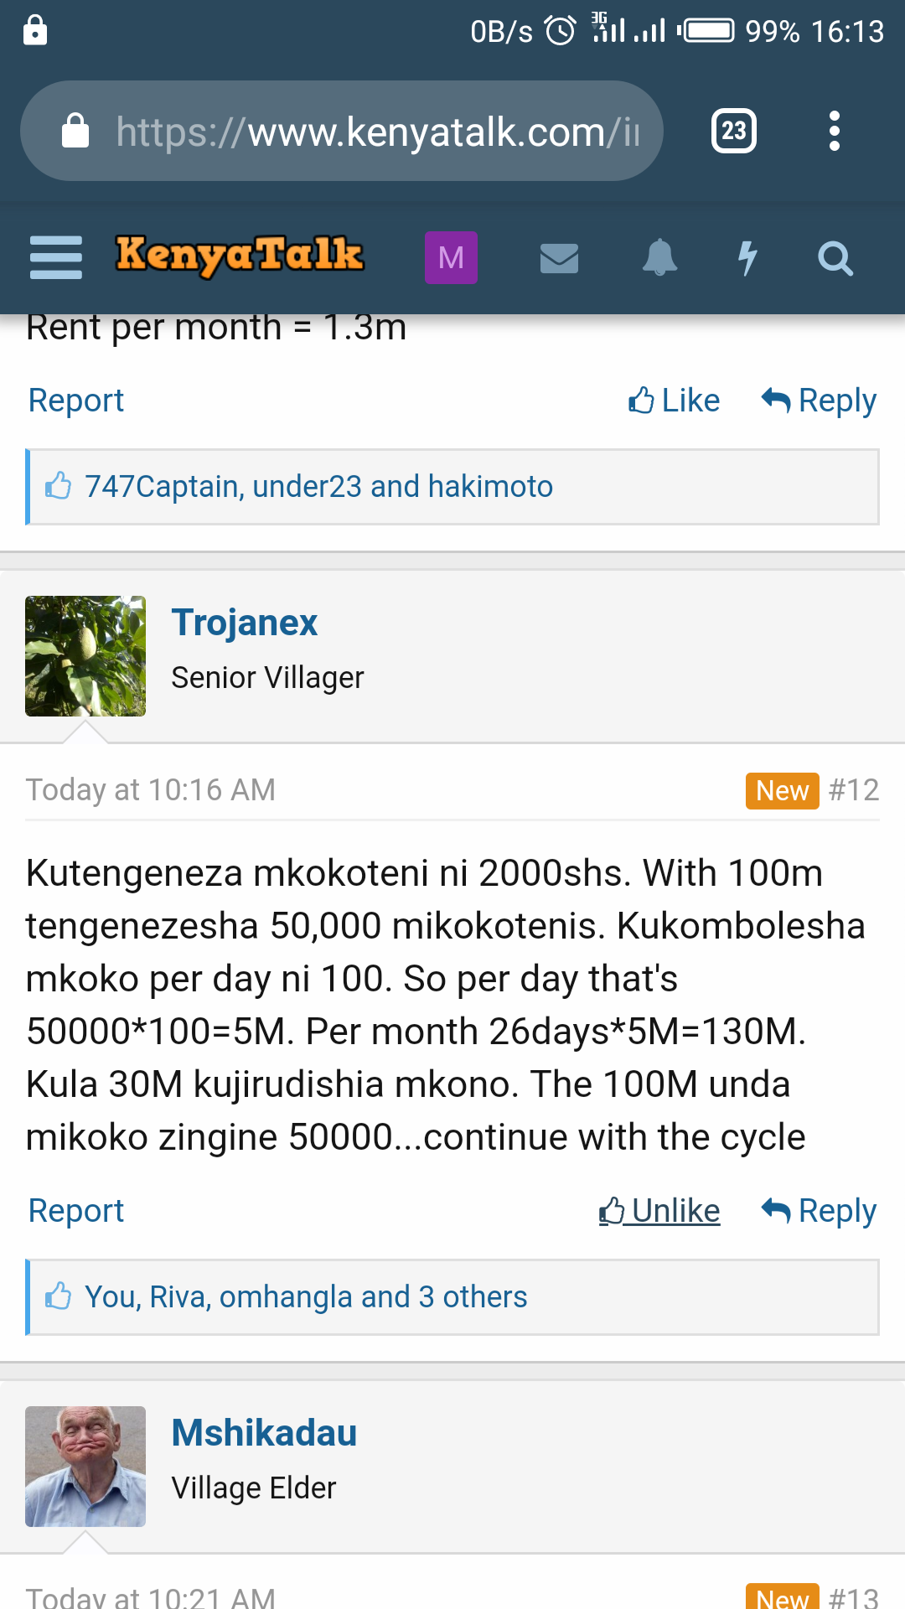The height and width of the screenshot is (1609, 905).
Task: Expand likes list "You, Riva, omhangla and 3 others"
Action: click(x=306, y=1297)
